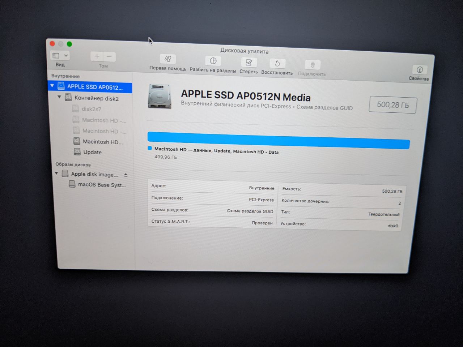The image size is (463, 347).
Task: Open the View dropdown chevron
Action: (66, 56)
